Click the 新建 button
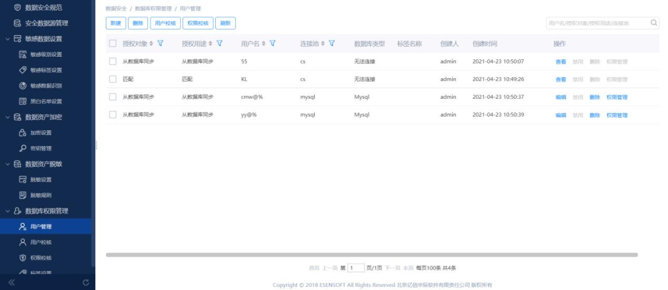This screenshot has width=668, height=290. click(116, 23)
